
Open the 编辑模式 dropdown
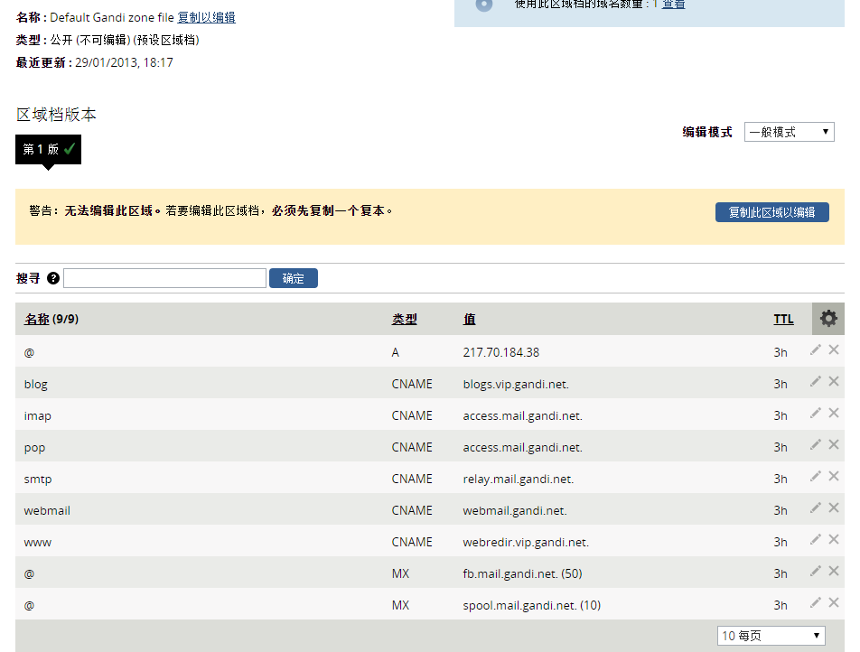789,132
